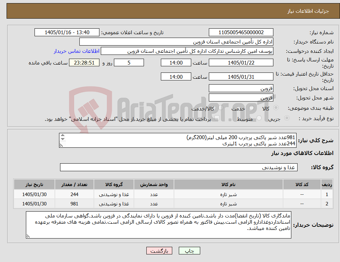Click تعداد / مقدار column header

point(74,185)
